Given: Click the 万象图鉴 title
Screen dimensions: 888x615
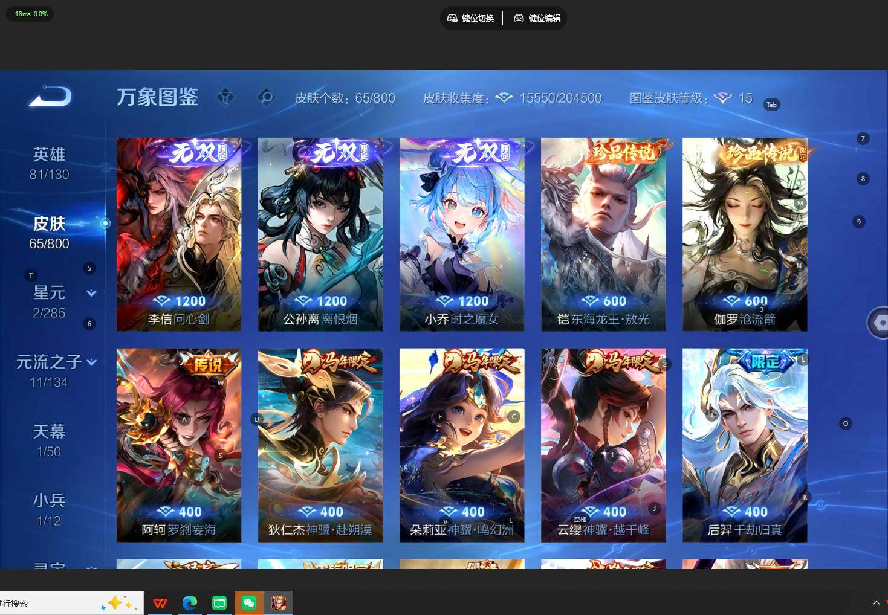Looking at the screenshot, I should tap(157, 97).
